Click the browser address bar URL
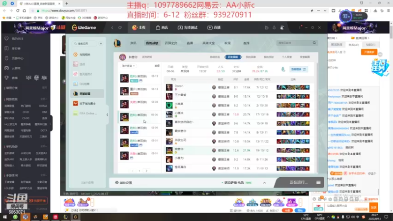Image resolution: width=393 pixels, height=221 pixels. [64, 11]
